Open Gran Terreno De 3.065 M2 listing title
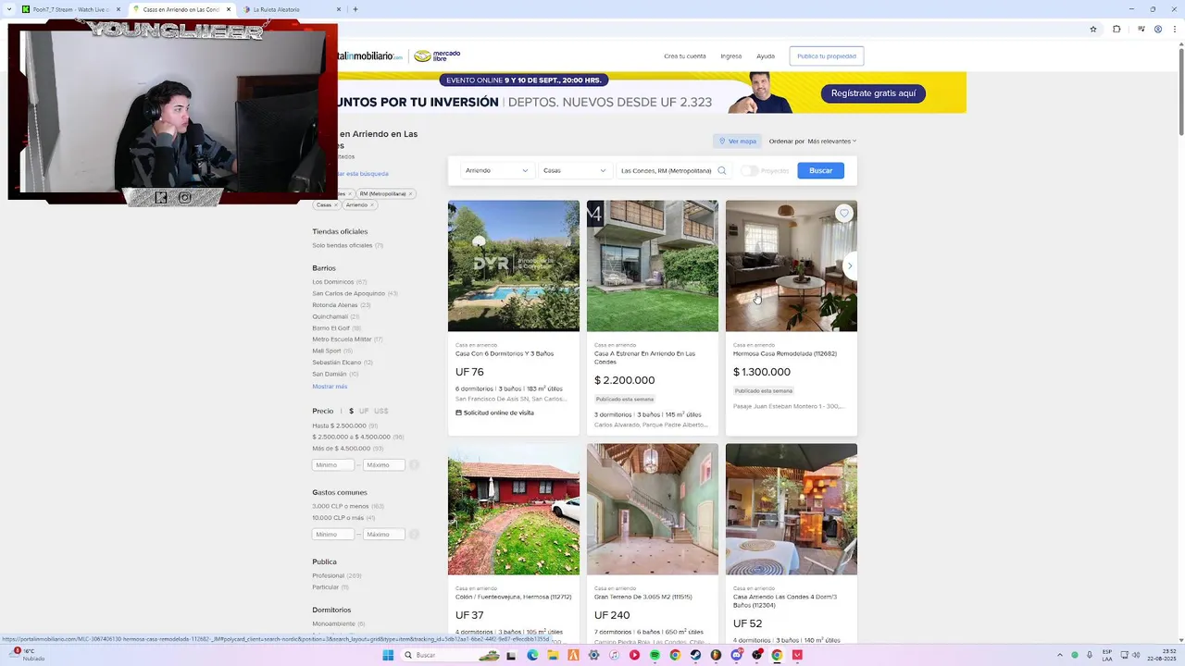This screenshot has height=666, width=1185. [x=643, y=597]
